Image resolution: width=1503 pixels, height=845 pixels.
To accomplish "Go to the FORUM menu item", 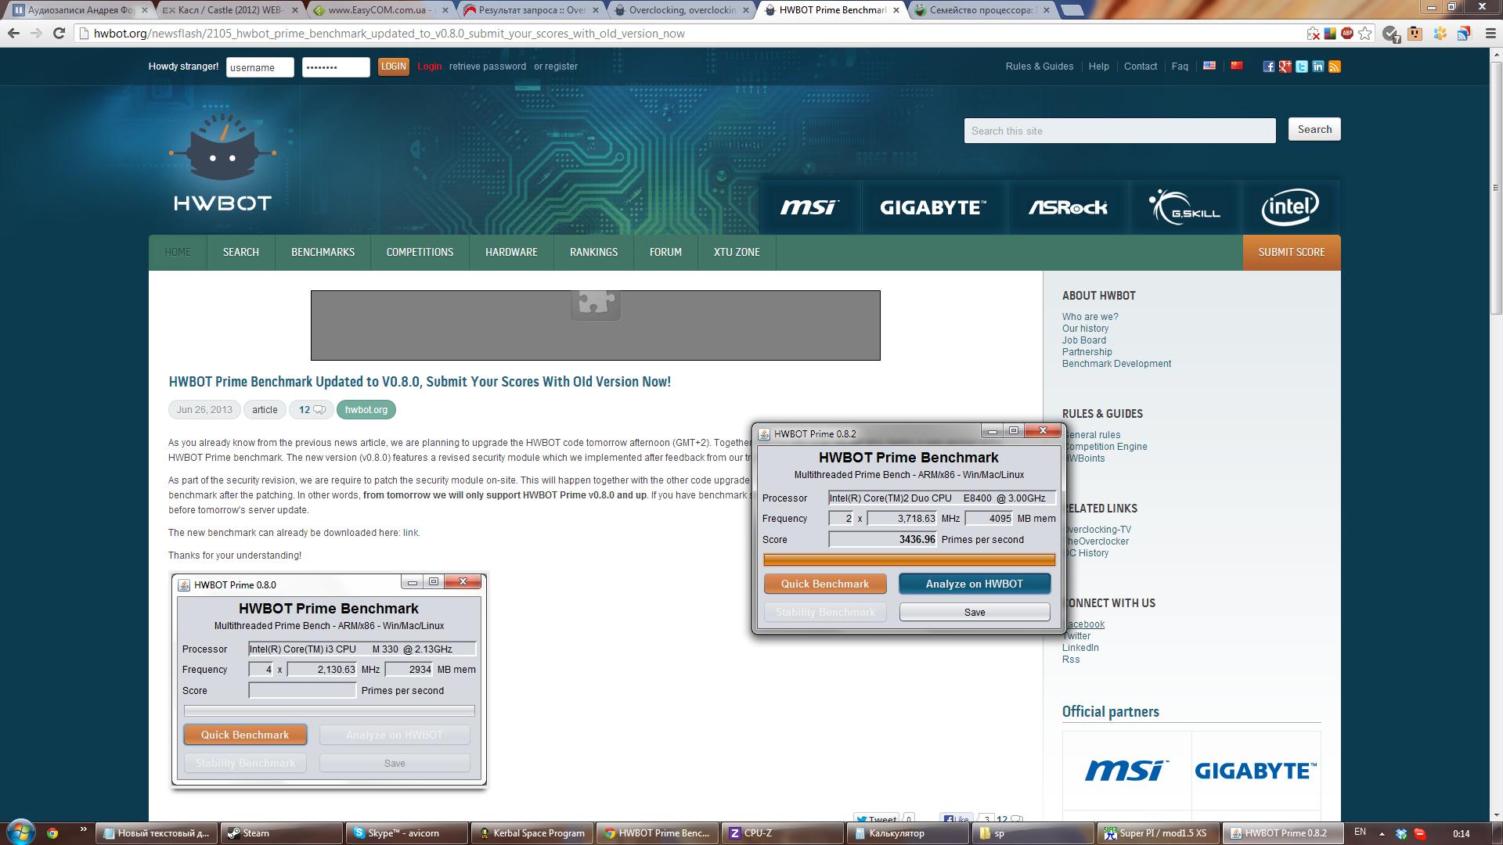I will pos(665,252).
